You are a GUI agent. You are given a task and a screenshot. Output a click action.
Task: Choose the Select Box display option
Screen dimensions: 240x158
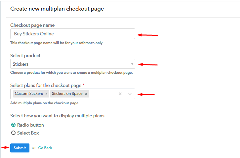[x=14, y=133]
